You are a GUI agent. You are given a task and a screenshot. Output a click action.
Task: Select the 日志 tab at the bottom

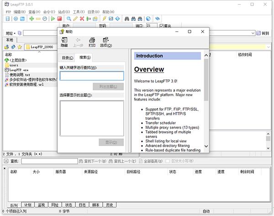pyautogui.click(x=82, y=205)
